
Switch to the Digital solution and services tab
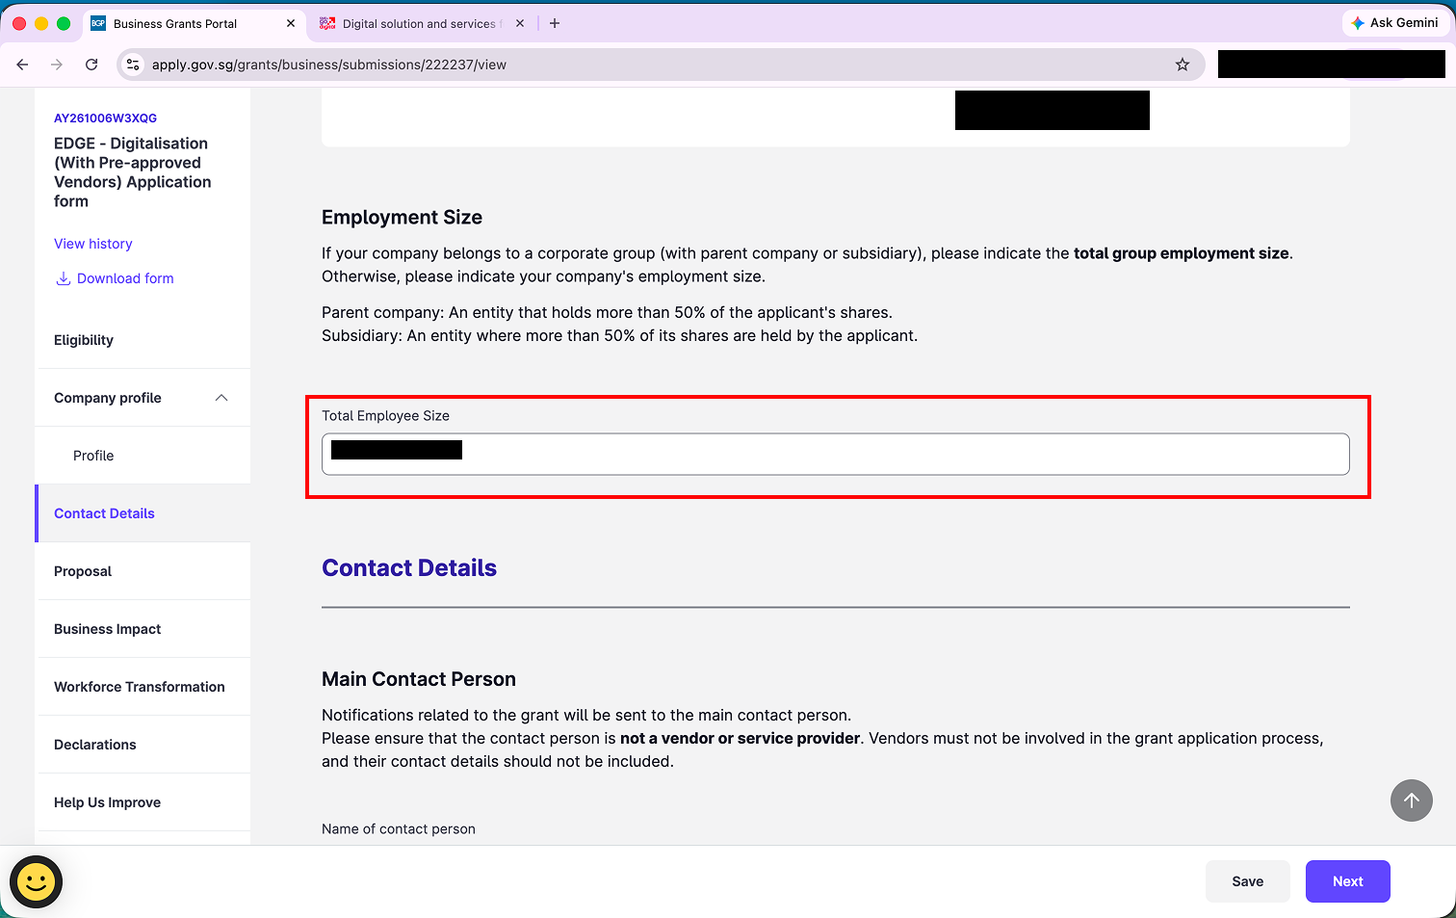point(421,23)
